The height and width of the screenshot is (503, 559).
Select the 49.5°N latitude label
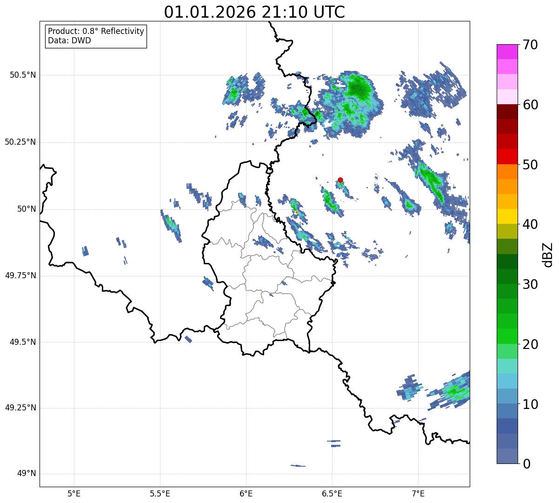click(x=23, y=342)
